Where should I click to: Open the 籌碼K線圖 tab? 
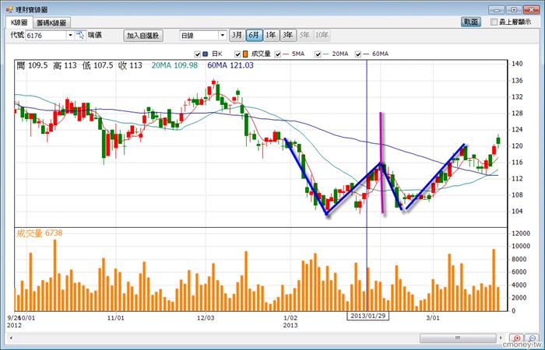click(51, 23)
